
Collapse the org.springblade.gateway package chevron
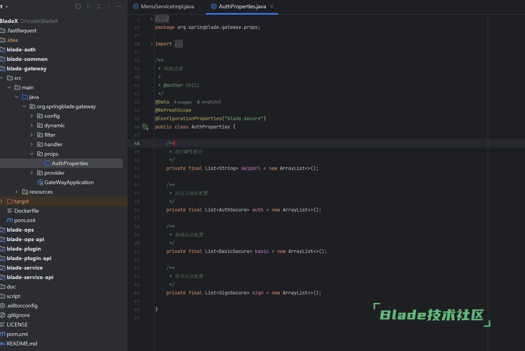(25, 106)
